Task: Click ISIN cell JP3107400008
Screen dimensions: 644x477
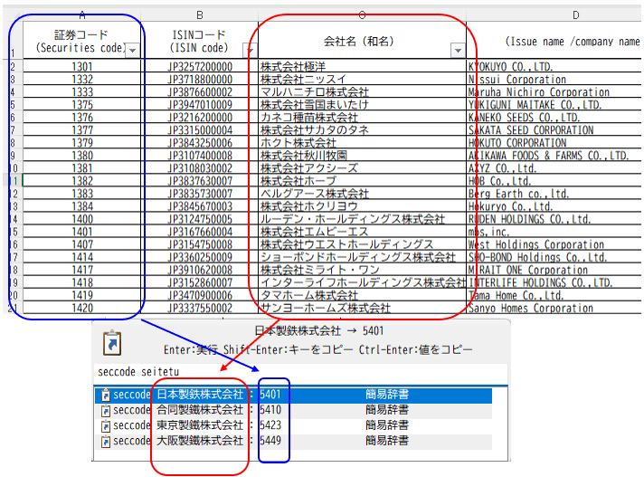Action: pyautogui.click(x=200, y=156)
